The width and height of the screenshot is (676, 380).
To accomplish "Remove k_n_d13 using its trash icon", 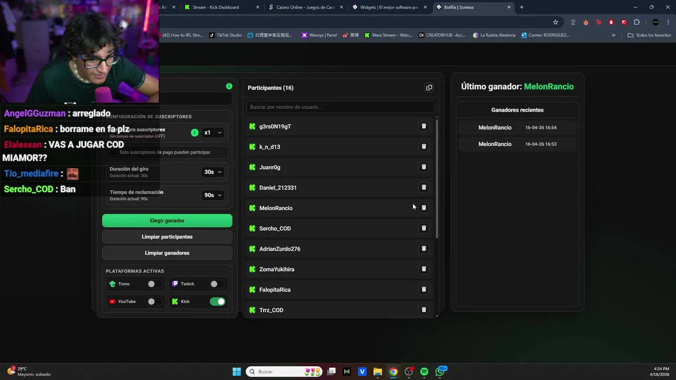I will [x=424, y=147].
